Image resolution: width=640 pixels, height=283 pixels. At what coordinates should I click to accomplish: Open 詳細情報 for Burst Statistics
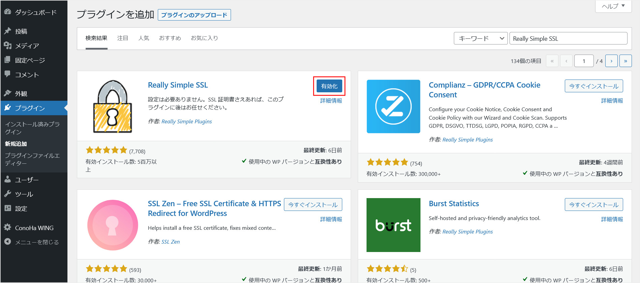point(612,219)
